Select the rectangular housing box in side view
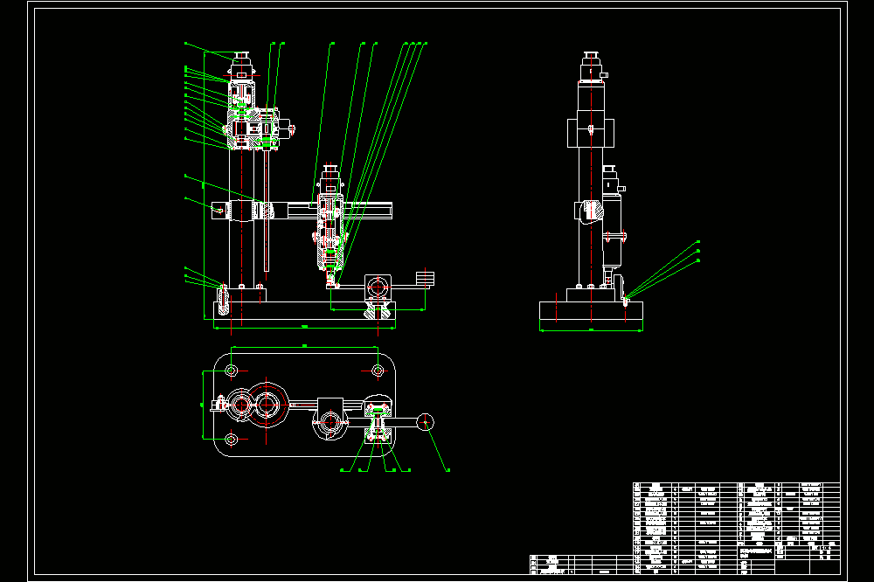The width and height of the screenshot is (874, 582). [x=591, y=133]
